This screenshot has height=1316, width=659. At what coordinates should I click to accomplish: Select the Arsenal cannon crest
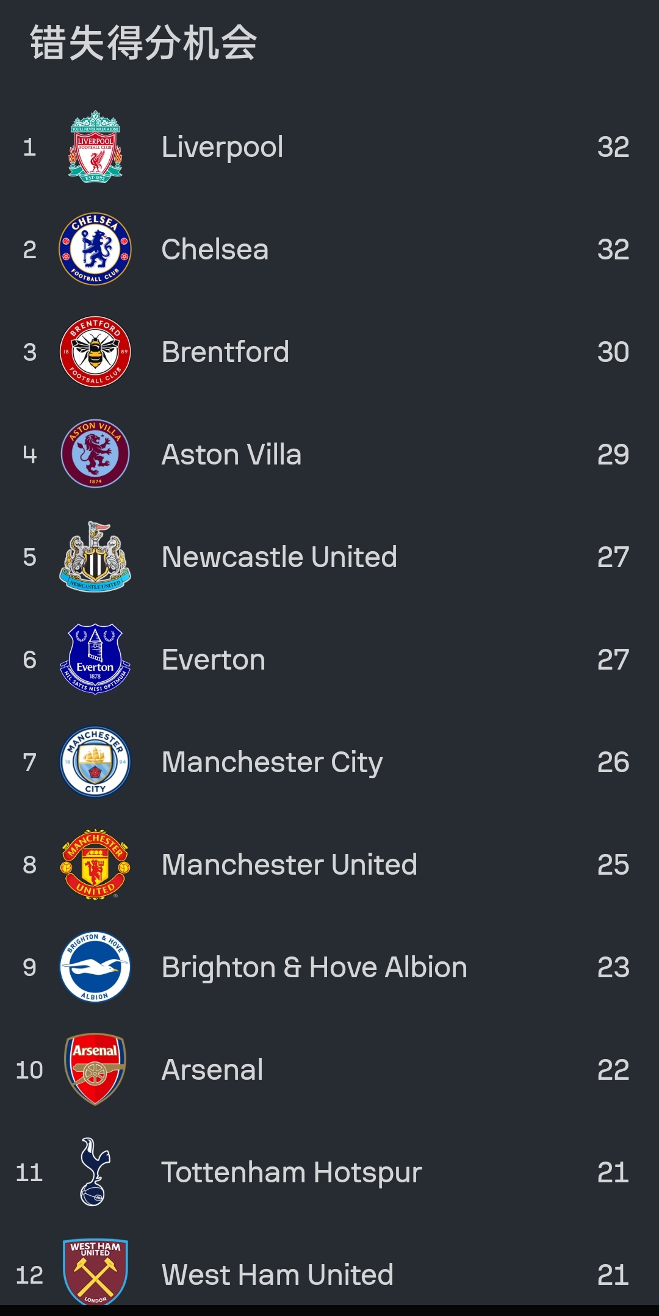point(95,1069)
